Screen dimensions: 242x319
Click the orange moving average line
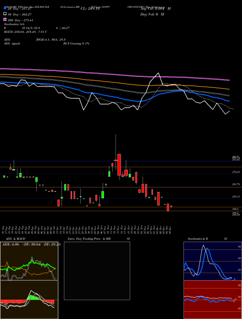tap(114, 82)
